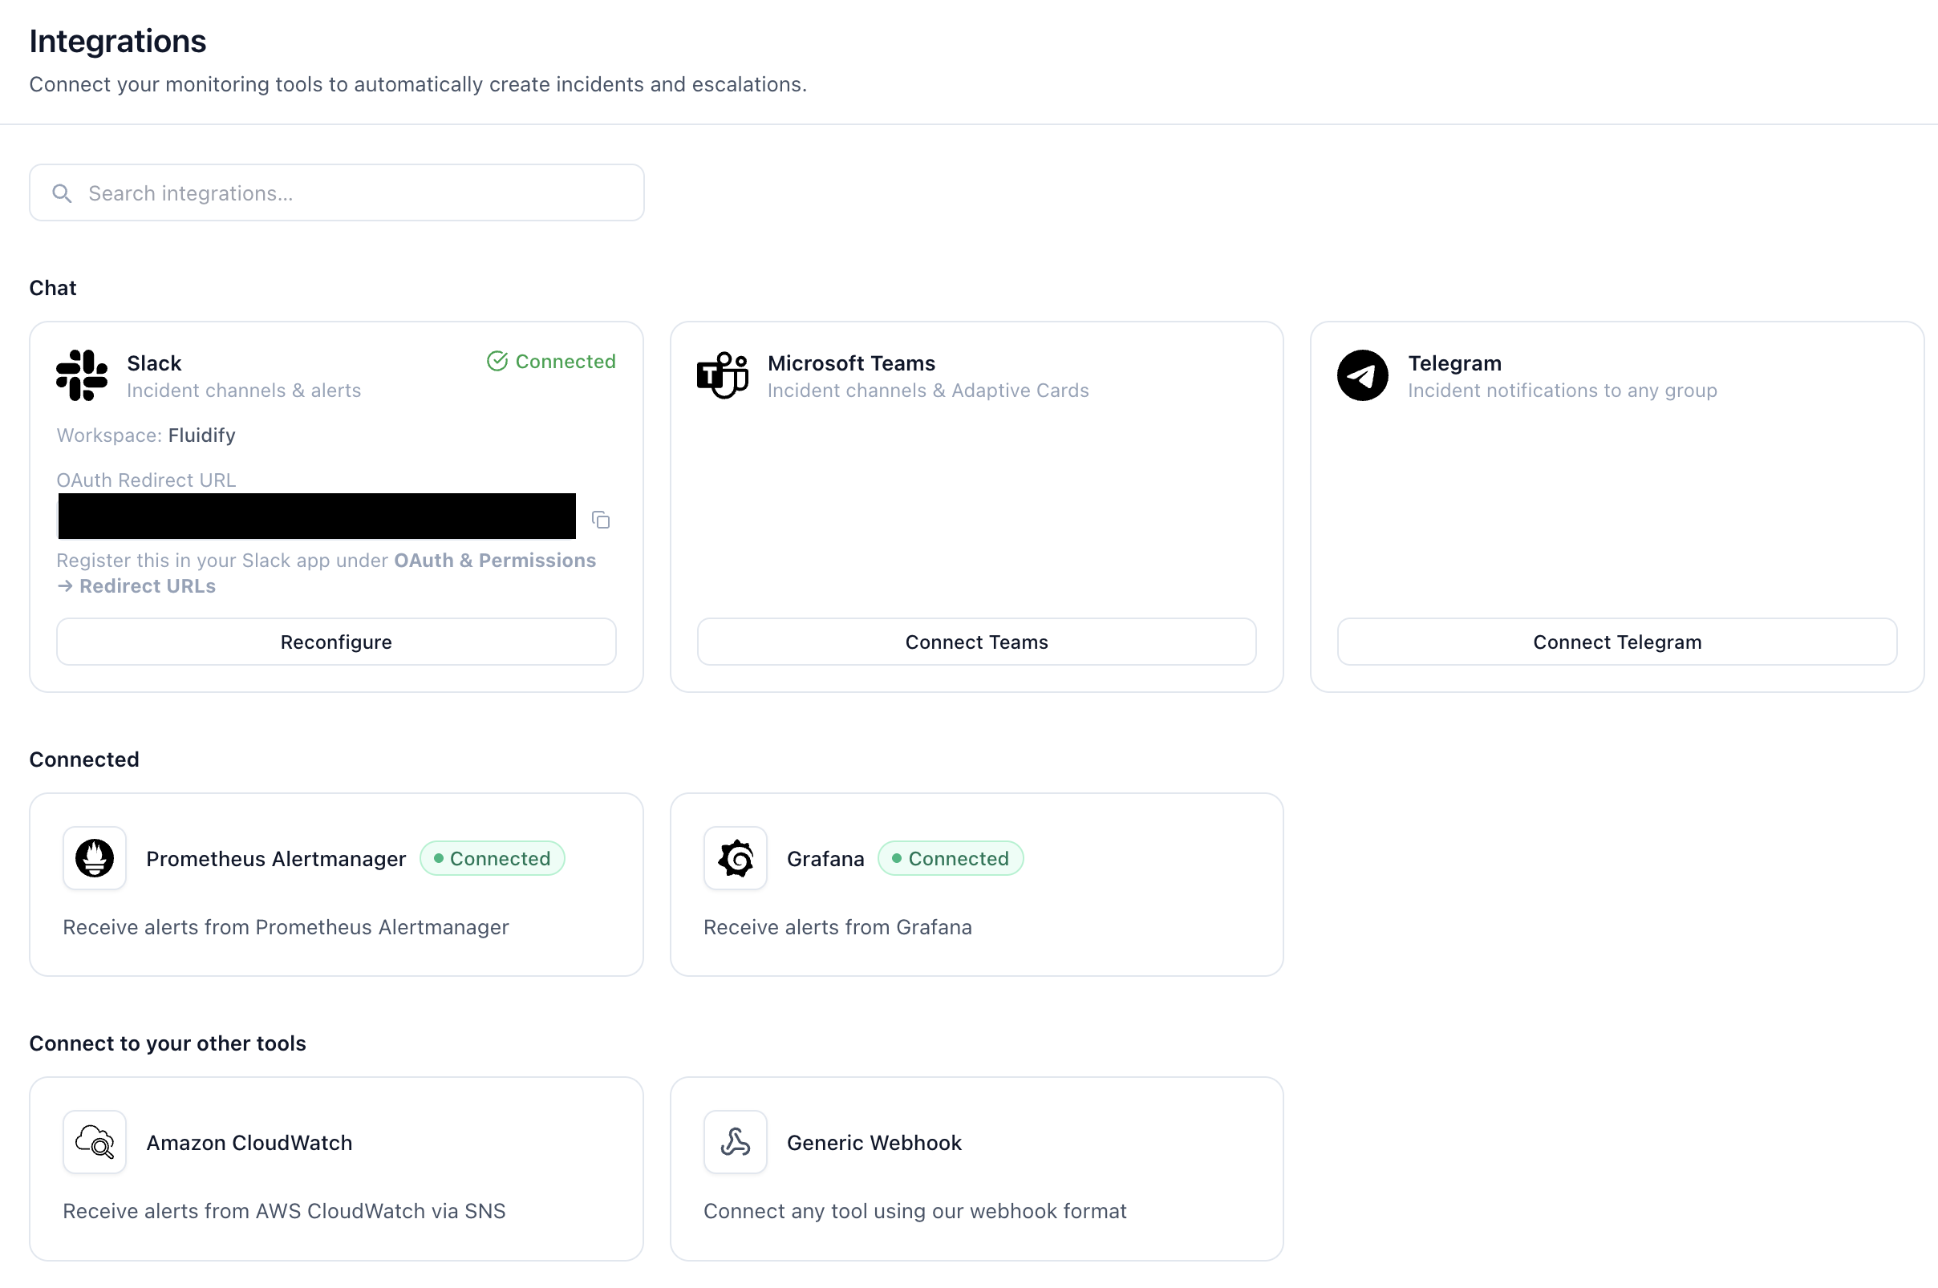This screenshot has height=1288, width=1938.
Task: Click the Amazon CloudWatch cloud icon
Action: pos(95,1143)
